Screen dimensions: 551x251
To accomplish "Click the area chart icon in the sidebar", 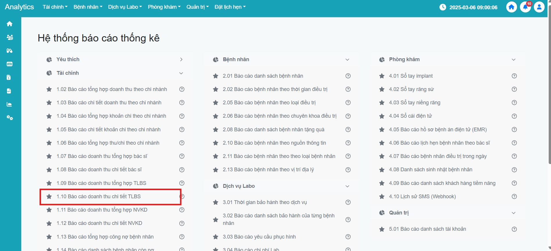I will (9, 104).
